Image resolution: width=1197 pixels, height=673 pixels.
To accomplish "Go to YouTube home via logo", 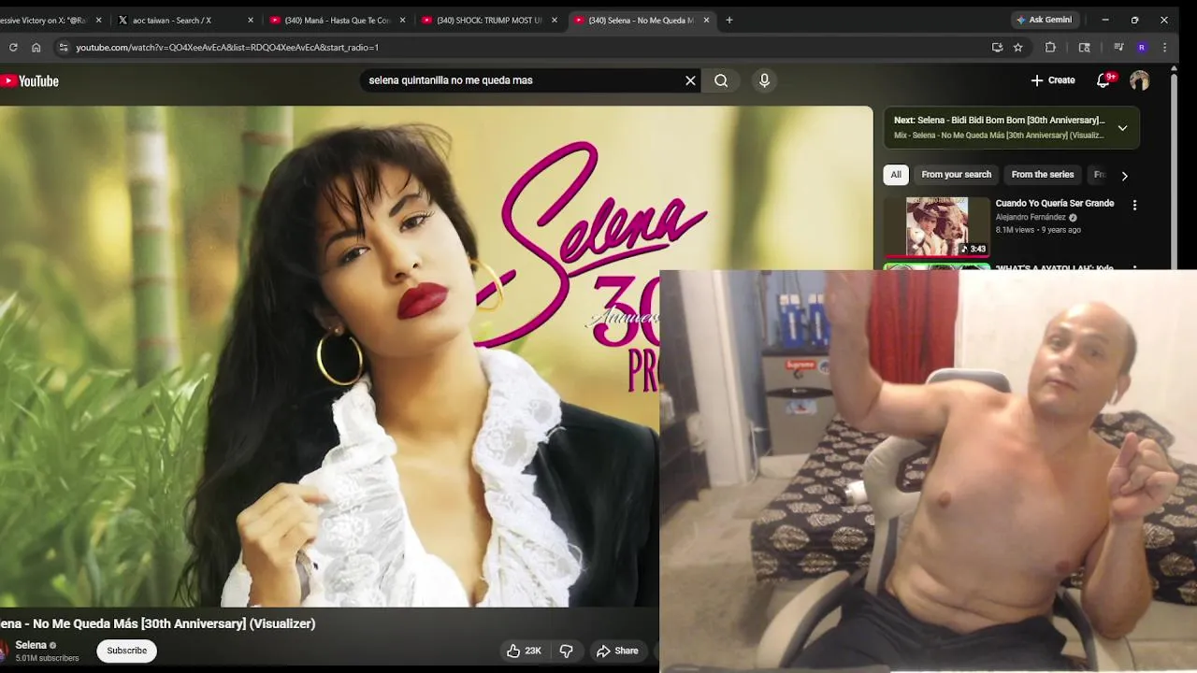I will click(30, 81).
